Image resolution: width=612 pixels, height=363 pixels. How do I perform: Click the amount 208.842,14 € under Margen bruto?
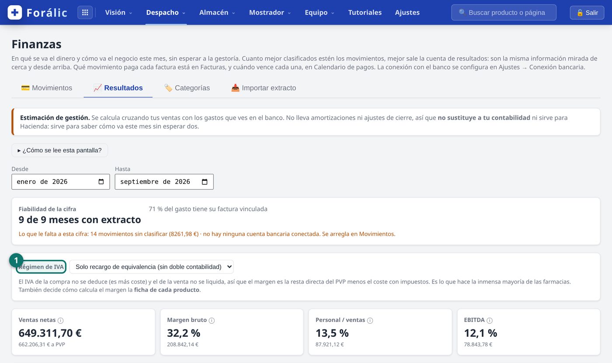tap(183, 344)
